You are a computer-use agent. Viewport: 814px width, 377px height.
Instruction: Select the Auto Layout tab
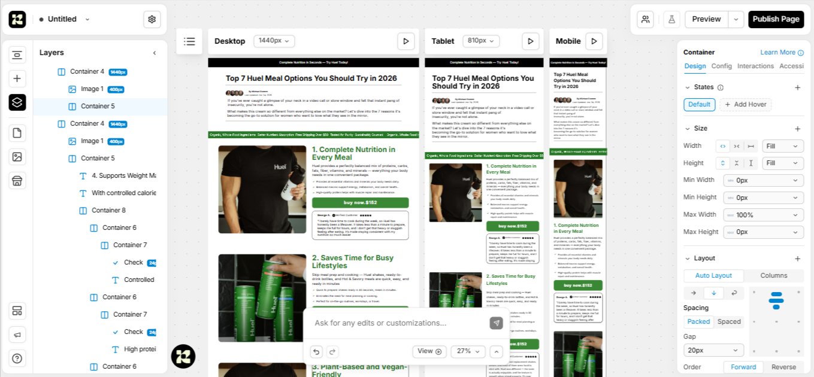pos(713,276)
